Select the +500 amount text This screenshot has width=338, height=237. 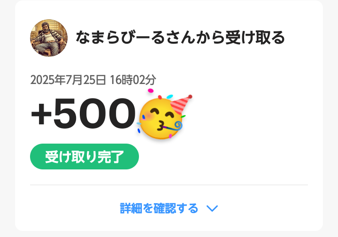pos(83,114)
